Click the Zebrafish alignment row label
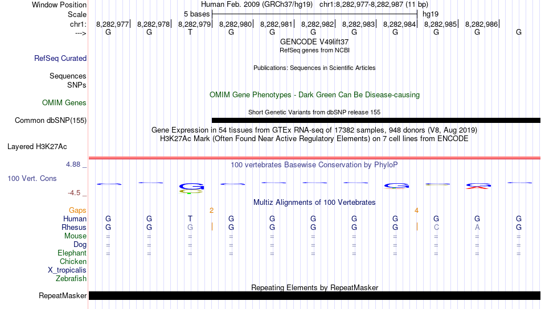Image resolution: width=541 pixels, height=309 pixels. coord(71,279)
